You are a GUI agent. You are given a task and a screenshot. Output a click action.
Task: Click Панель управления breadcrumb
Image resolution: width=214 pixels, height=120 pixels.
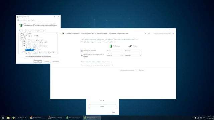tap(73, 33)
